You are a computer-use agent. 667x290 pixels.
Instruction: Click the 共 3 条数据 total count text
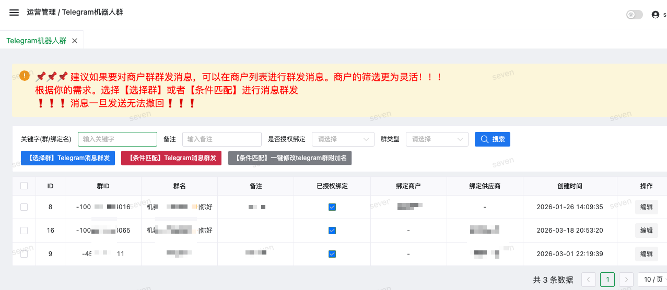[553, 280]
